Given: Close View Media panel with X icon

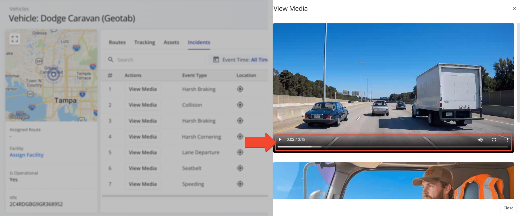Looking at the screenshot, I should tap(514, 8).
